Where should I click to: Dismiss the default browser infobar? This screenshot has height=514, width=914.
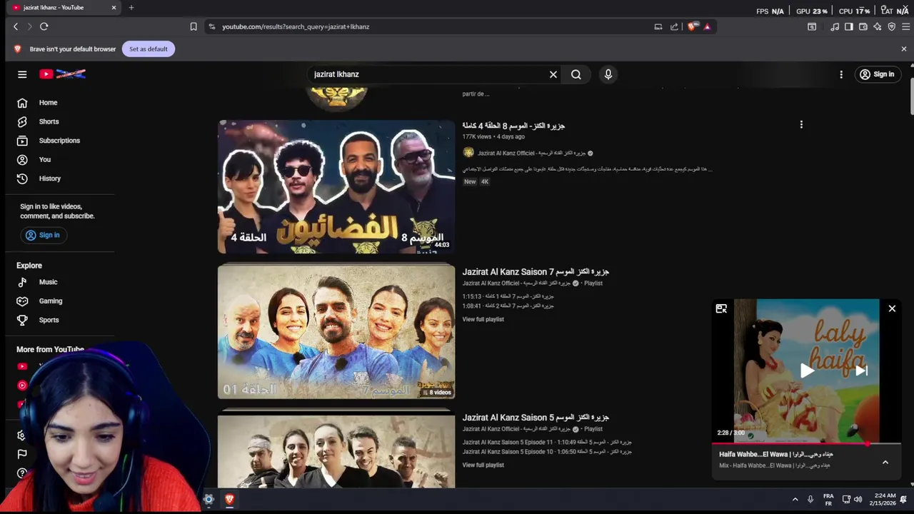point(904,49)
